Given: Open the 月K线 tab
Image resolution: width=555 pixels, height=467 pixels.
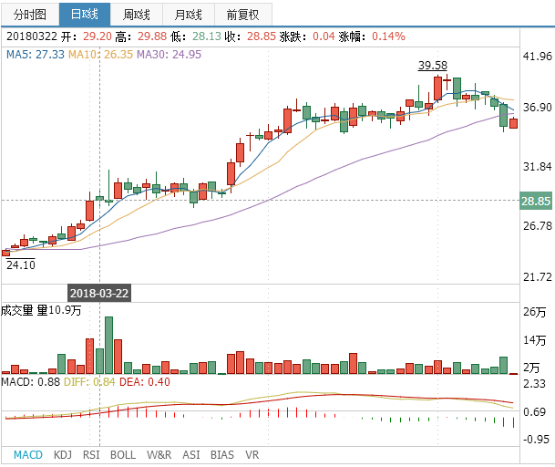Looking at the screenshot, I should (189, 15).
